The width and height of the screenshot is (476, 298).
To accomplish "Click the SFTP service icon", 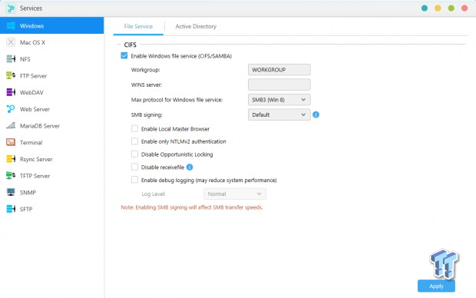I will 11,209.
